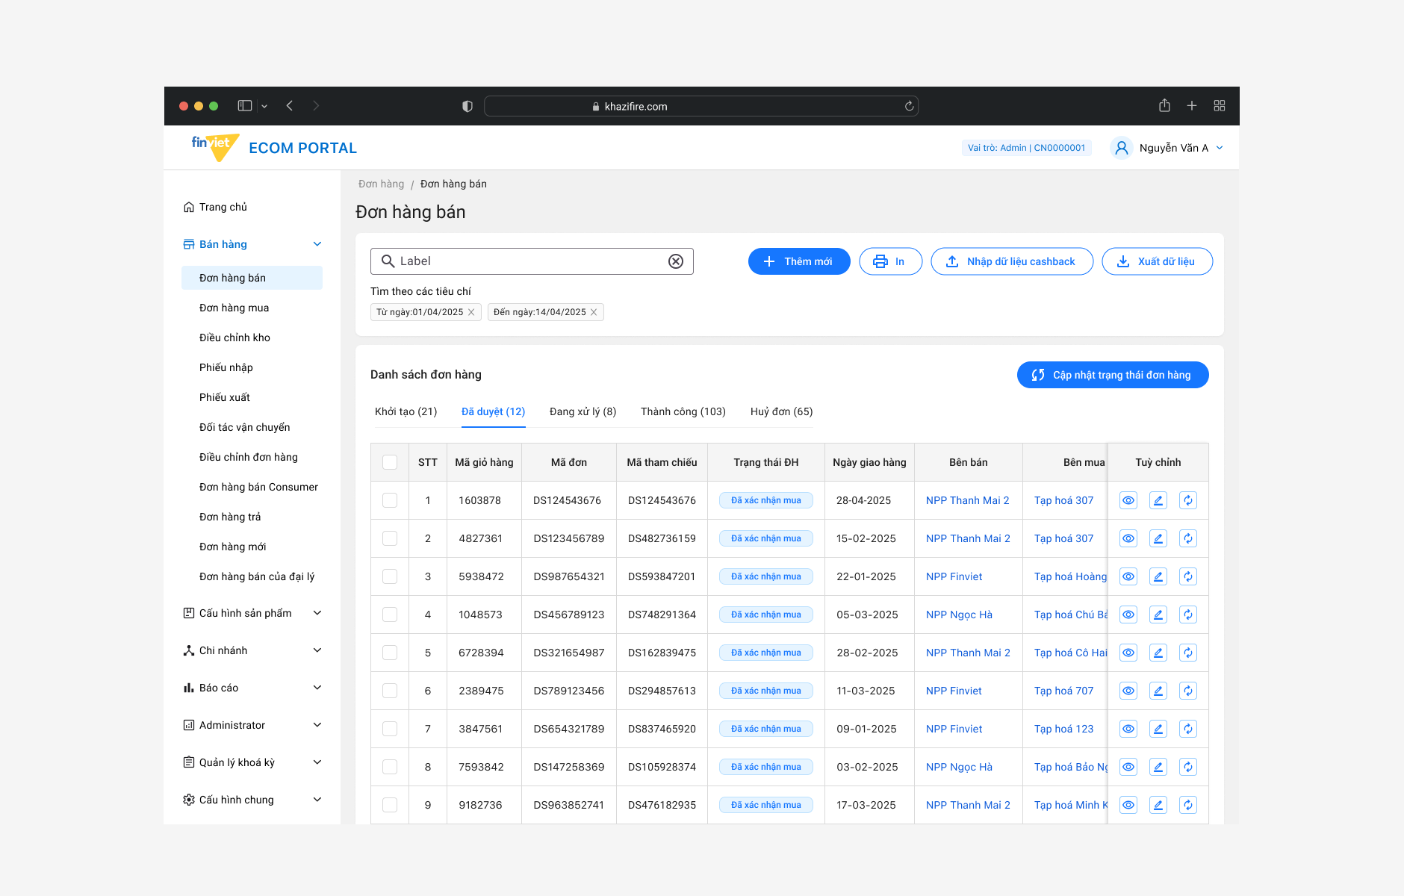The height and width of the screenshot is (896, 1404).
Task: Select the checkbox for order 3847561
Action: tap(390, 729)
